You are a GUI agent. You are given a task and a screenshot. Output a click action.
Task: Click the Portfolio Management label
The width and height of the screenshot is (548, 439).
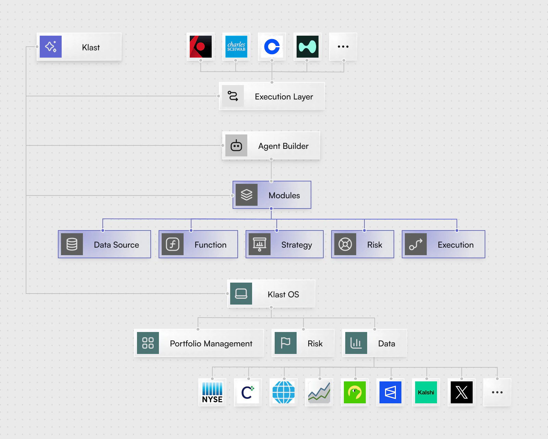click(x=211, y=344)
